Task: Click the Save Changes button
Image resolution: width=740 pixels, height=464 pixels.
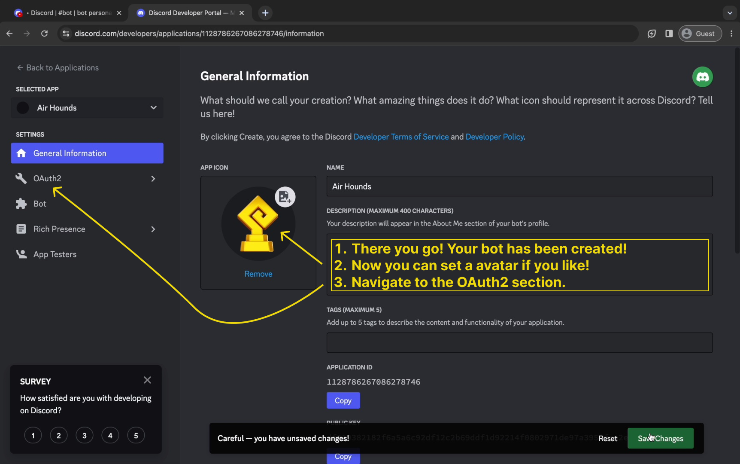Action: (660, 438)
